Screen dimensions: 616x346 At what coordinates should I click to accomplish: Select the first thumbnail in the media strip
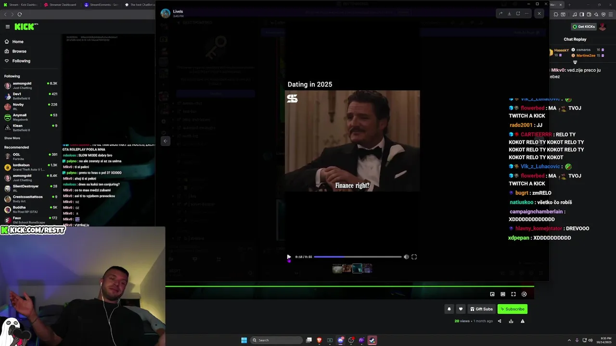click(x=337, y=269)
